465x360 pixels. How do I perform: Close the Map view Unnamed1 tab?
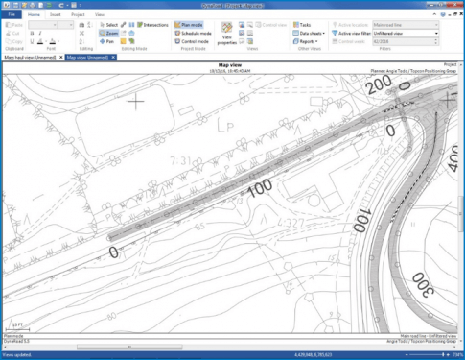[x=113, y=58]
